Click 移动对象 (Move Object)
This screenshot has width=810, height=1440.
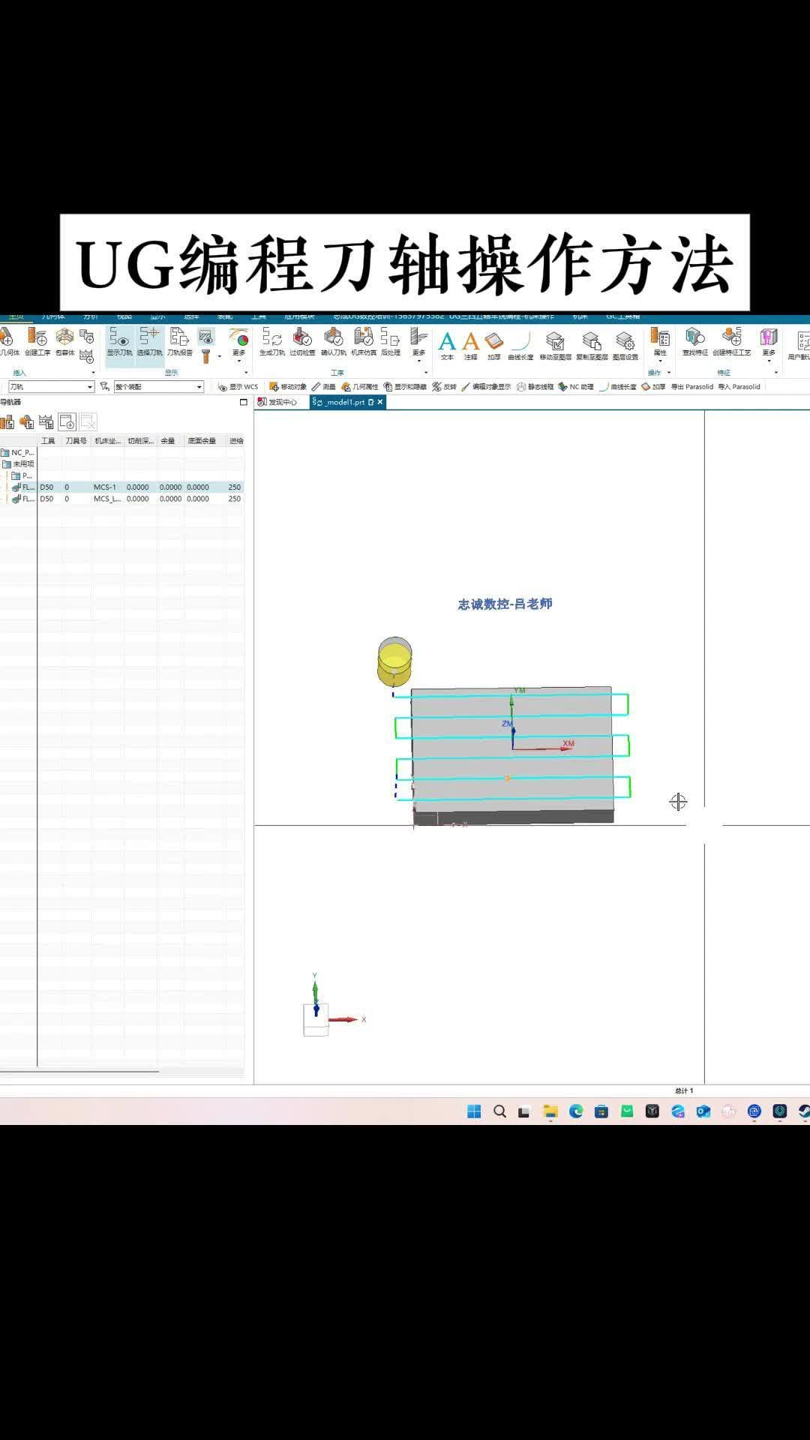288,387
